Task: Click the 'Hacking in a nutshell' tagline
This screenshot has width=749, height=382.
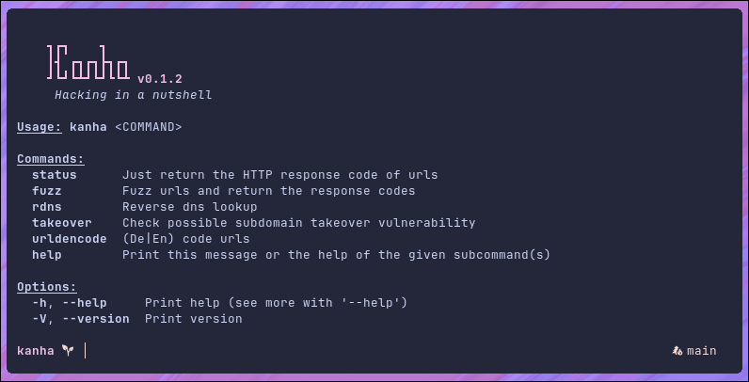Action: [x=134, y=95]
